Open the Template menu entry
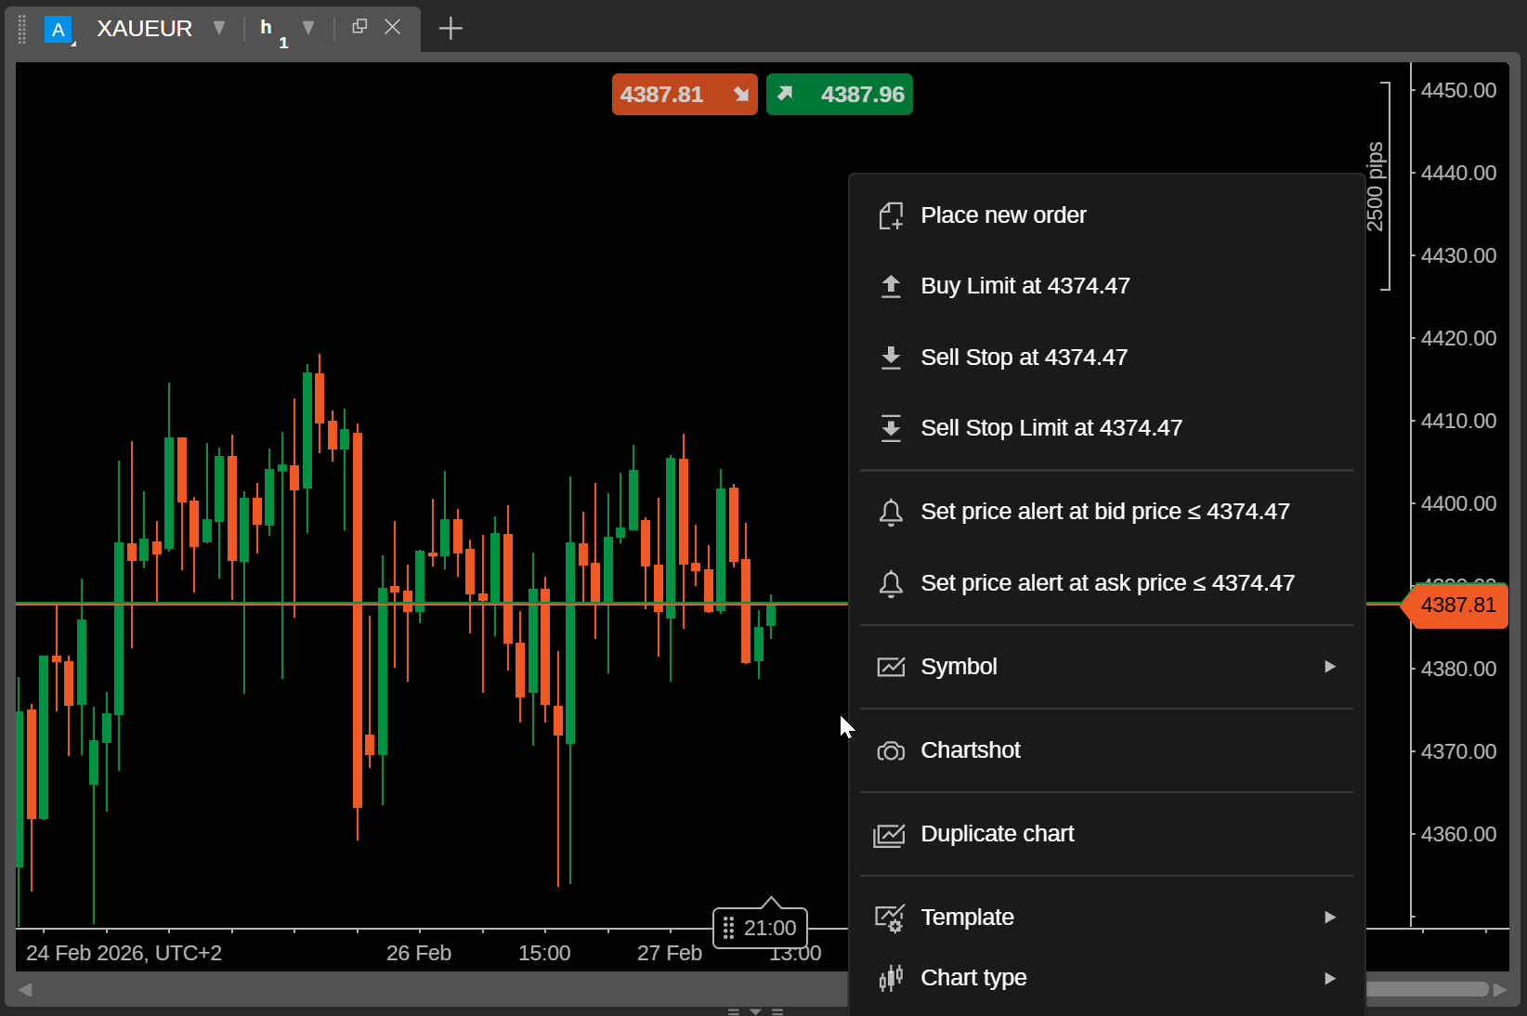This screenshot has height=1016, width=1527. [1106, 918]
